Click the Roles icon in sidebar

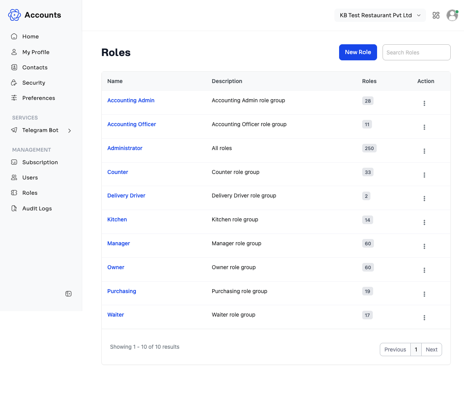tap(14, 193)
